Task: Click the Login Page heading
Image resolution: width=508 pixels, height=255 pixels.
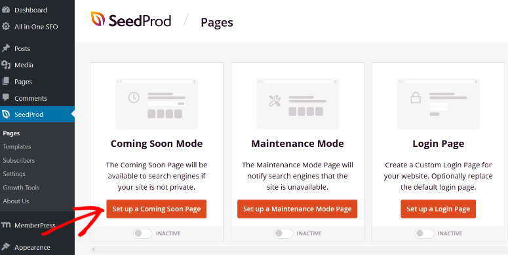Action: pos(439,143)
